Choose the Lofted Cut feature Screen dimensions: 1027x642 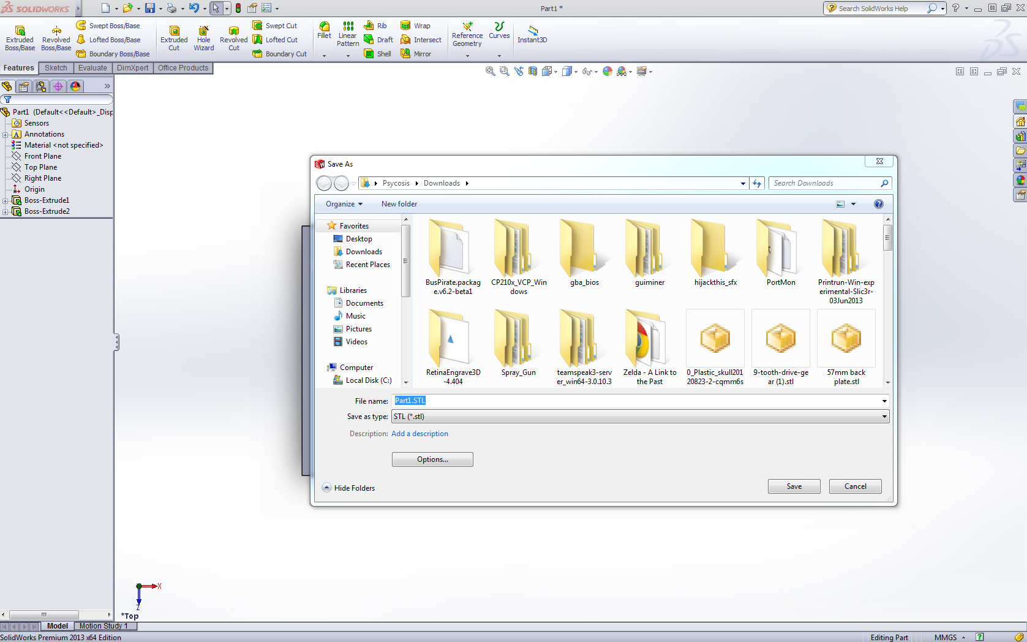(275, 40)
